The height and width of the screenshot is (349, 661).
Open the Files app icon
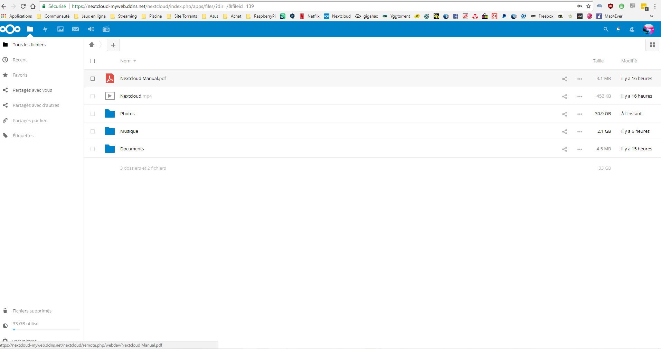pos(30,29)
